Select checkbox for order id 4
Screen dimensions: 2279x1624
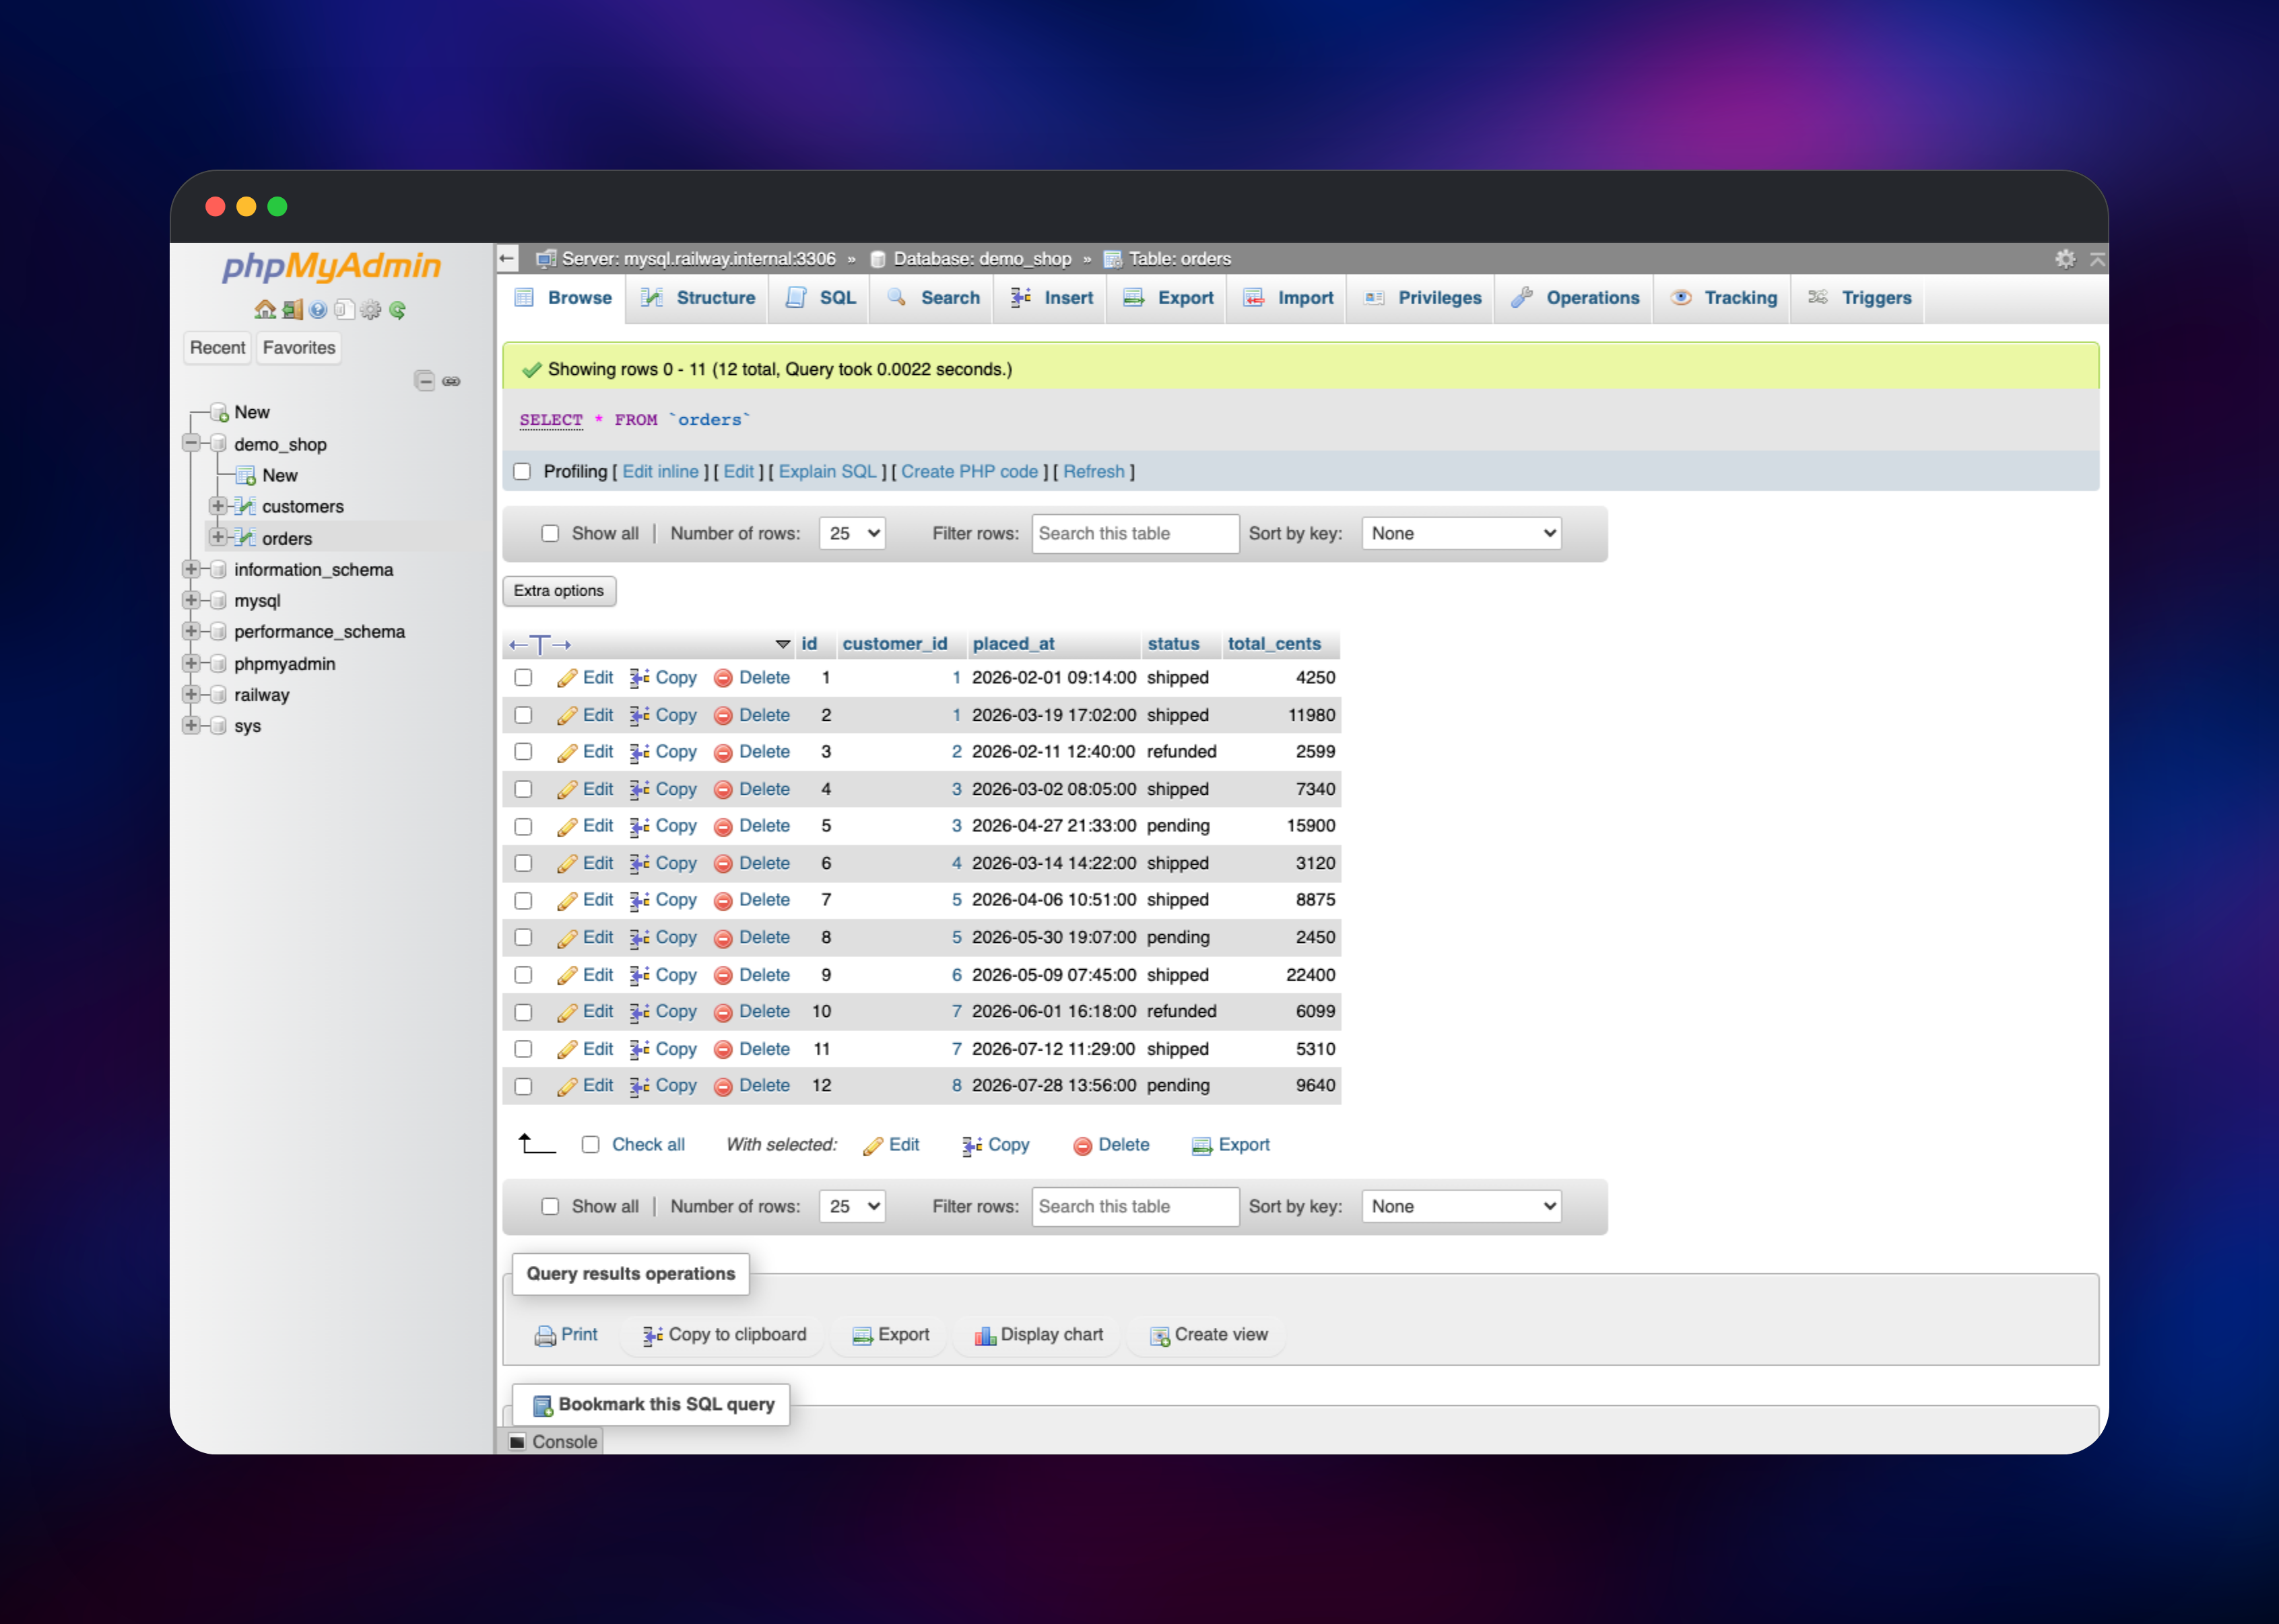click(x=523, y=790)
